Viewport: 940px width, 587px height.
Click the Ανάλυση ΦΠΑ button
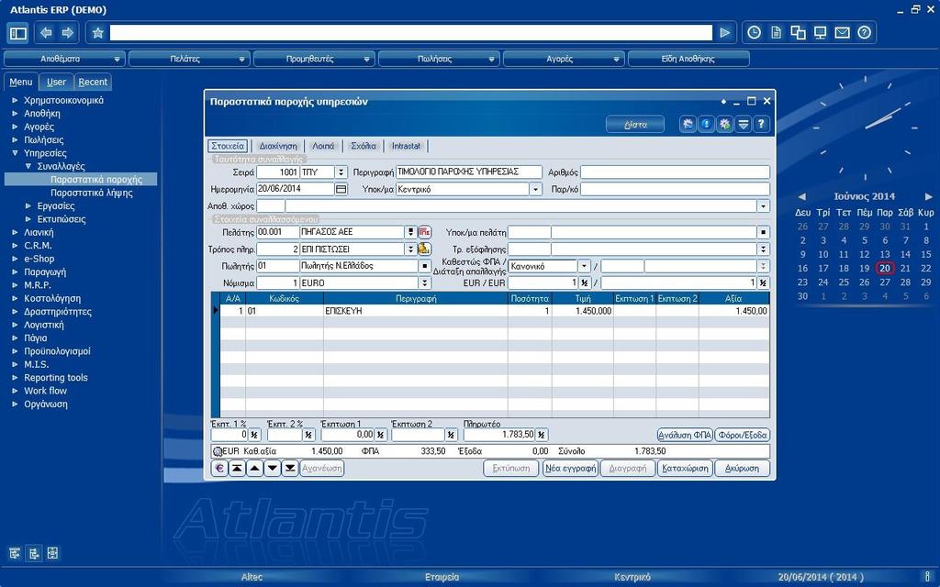(x=685, y=435)
